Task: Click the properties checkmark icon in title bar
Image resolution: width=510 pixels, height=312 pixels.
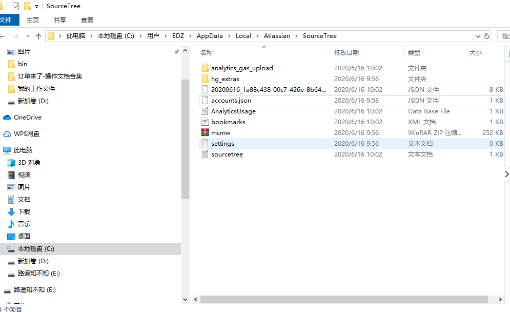Action: point(15,6)
